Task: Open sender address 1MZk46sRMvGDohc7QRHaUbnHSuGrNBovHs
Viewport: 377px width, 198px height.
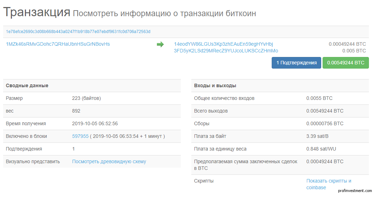Action: coord(58,44)
